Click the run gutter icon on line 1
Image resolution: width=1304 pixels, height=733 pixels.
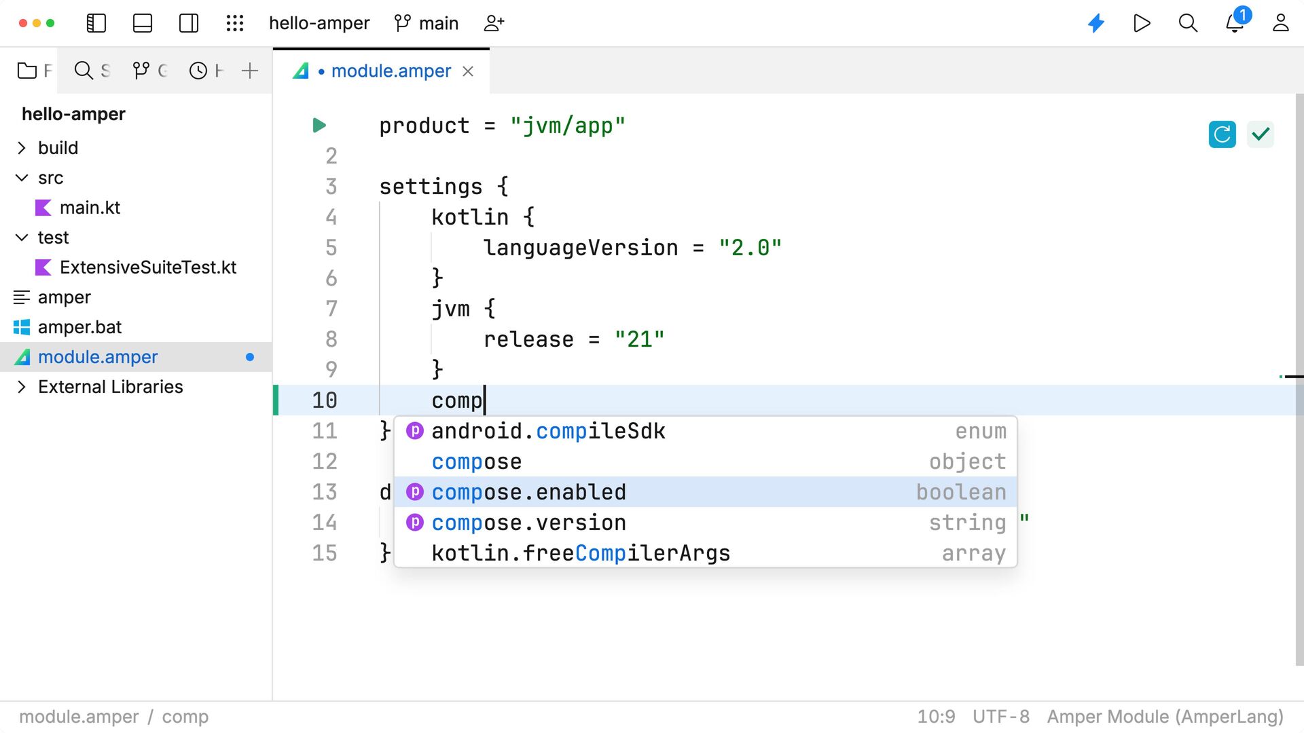319,126
